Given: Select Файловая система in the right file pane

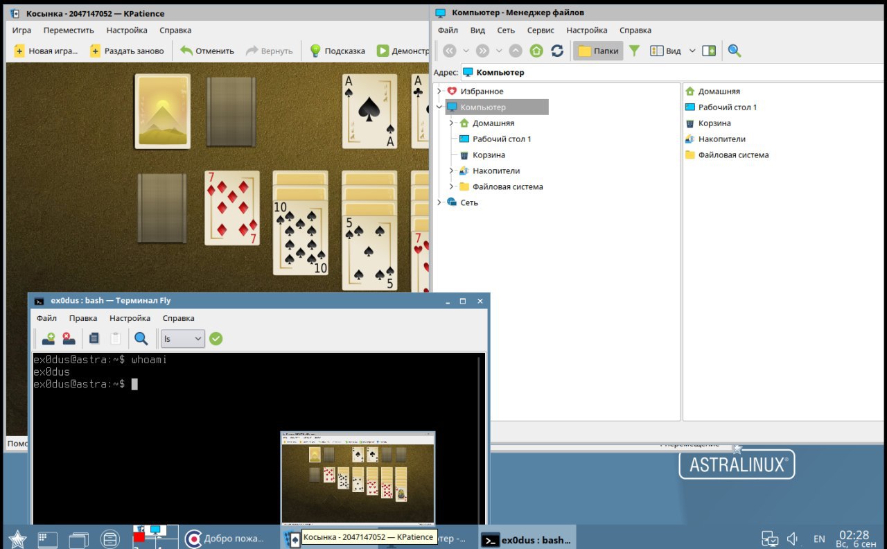Looking at the screenshot, I should pyautogui.click(x=727, y=155).
